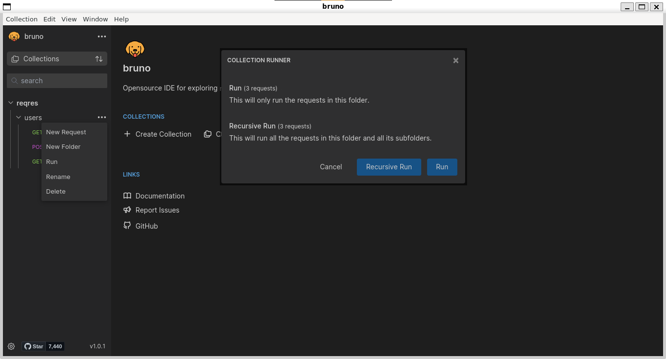666x359 pixels.
Task: Click the Cancel button in the runner dialog
Action: pos(331,167)
